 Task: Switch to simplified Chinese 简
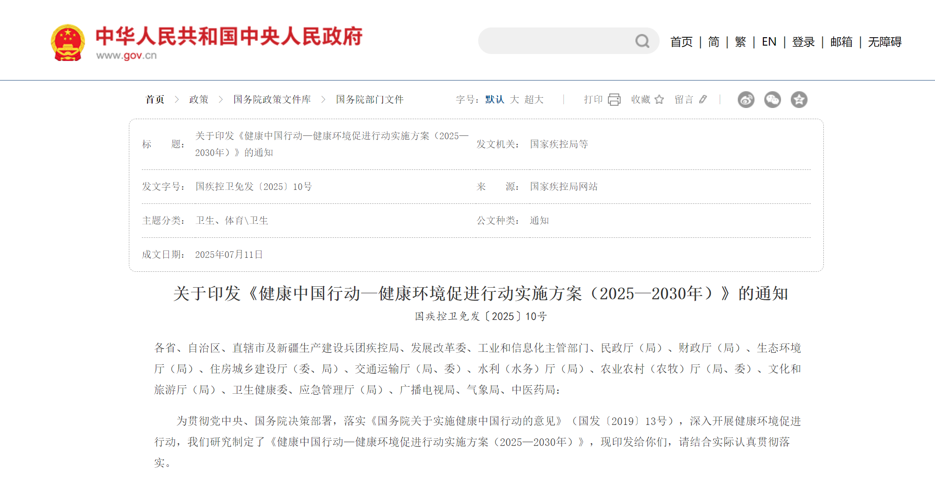[714, 42]
